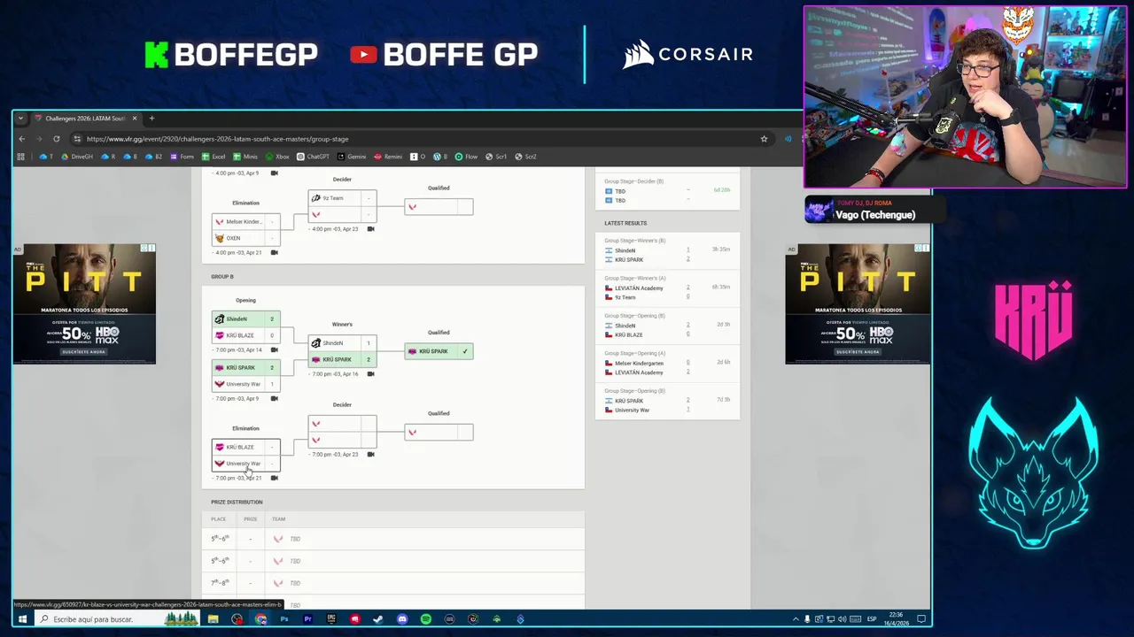The width and height of the screenshot is (1134, 637).
Task: Open Photoshop from the taskbar
Action: [x=284, y=619]
